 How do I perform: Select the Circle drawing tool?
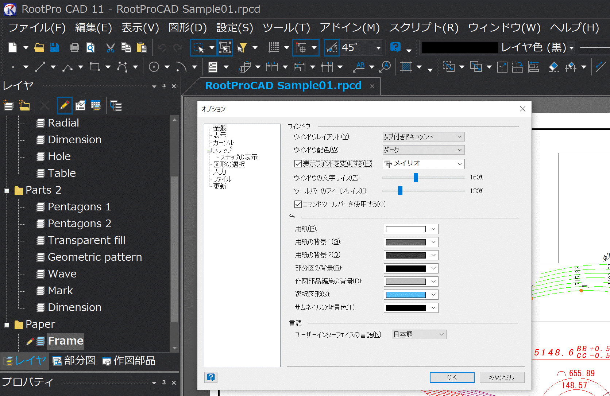[154, 67]
